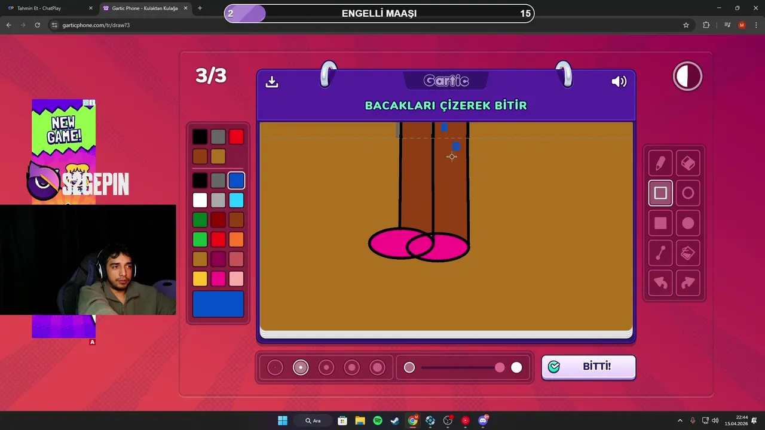The height and width of the screenshot is (430, 765).
Task: Click the pink shoe on the canvas
Action: click(x=418, y=245)
